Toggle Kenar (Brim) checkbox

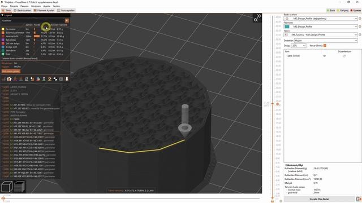(x=325, y=46)
